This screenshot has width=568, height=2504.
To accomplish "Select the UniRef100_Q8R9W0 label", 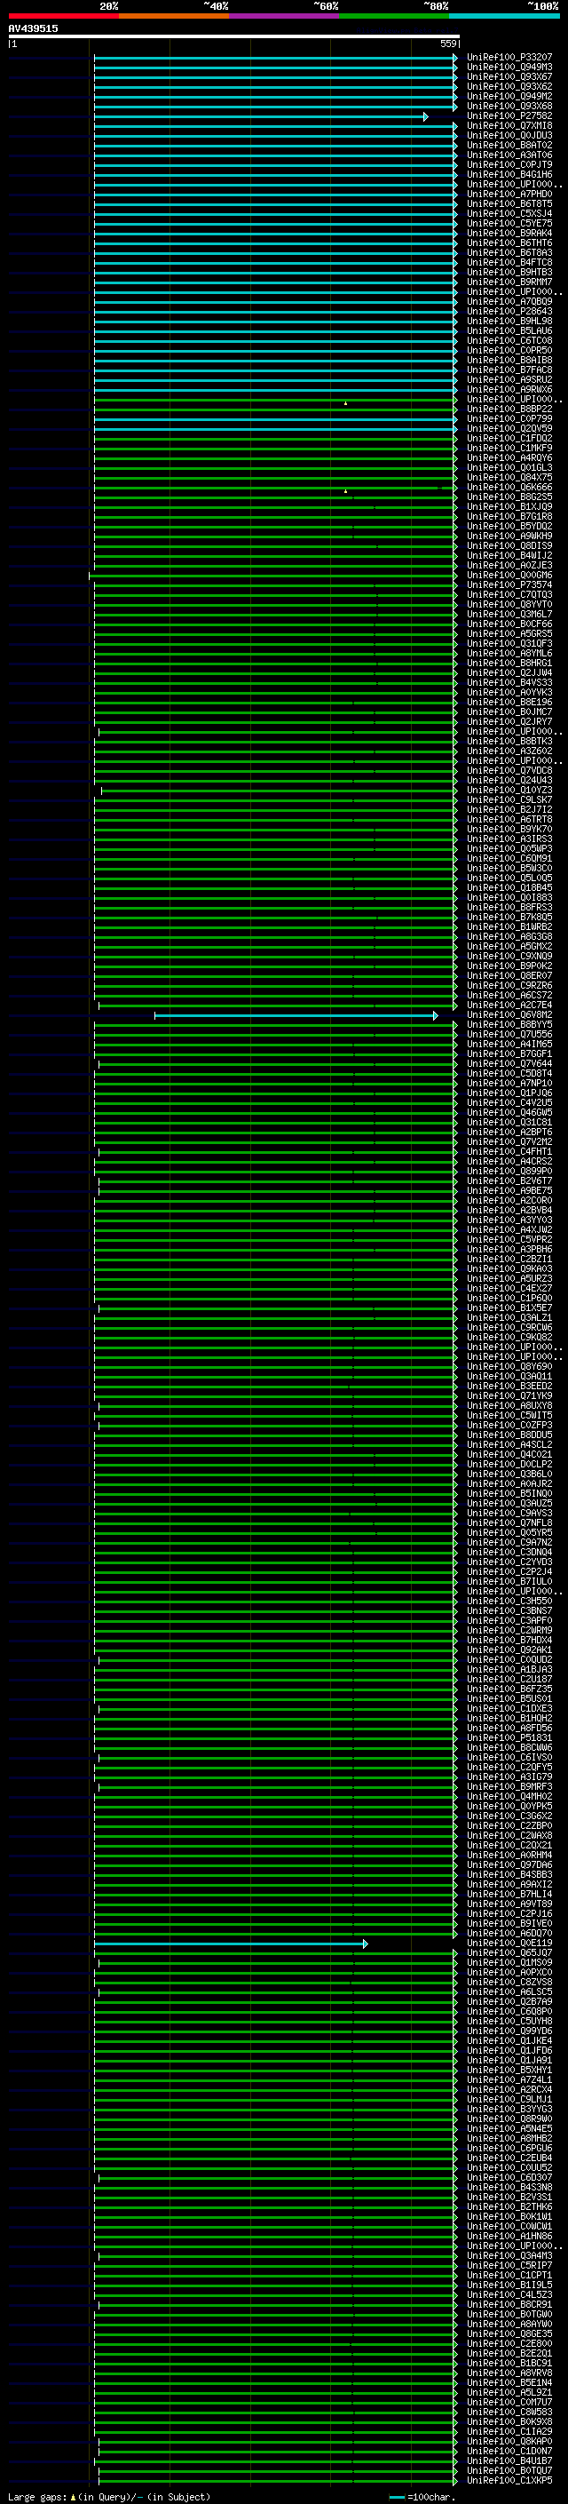I will 509,2119.
